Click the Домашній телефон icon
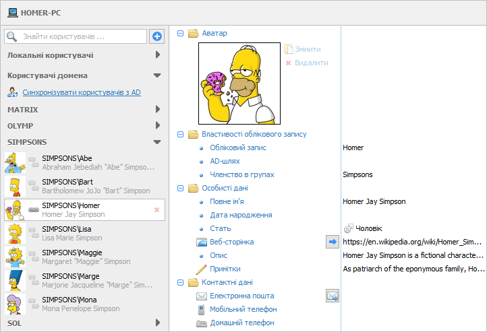487x332 pixels. click(202, 324)
